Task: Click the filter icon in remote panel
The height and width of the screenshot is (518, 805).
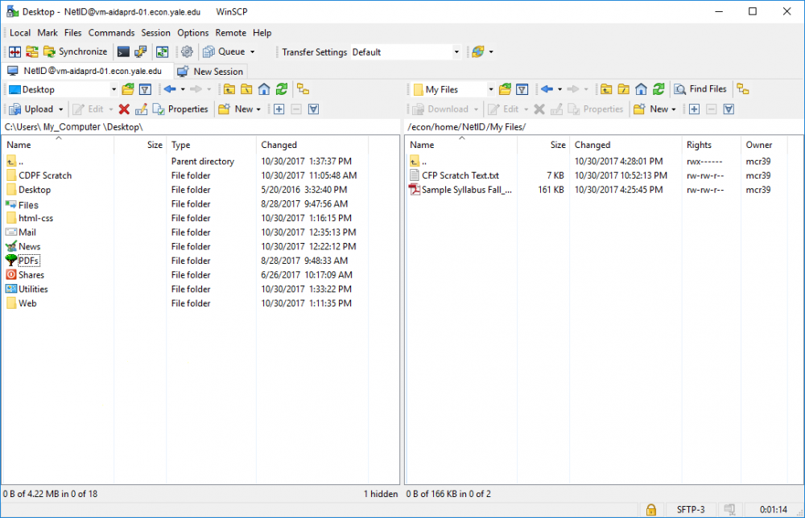Action: click(x=522, y=90)
